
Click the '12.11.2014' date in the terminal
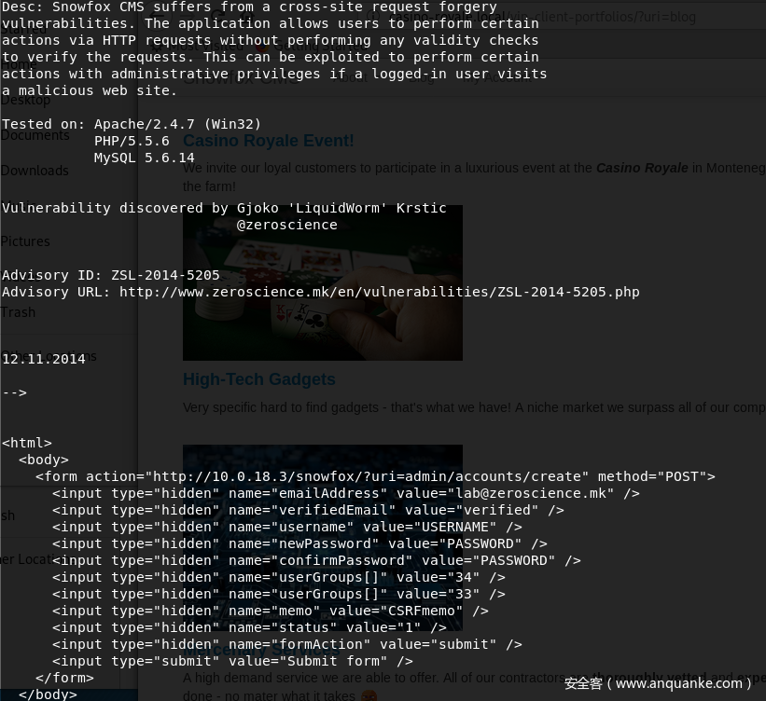click(x=44, y=359)
